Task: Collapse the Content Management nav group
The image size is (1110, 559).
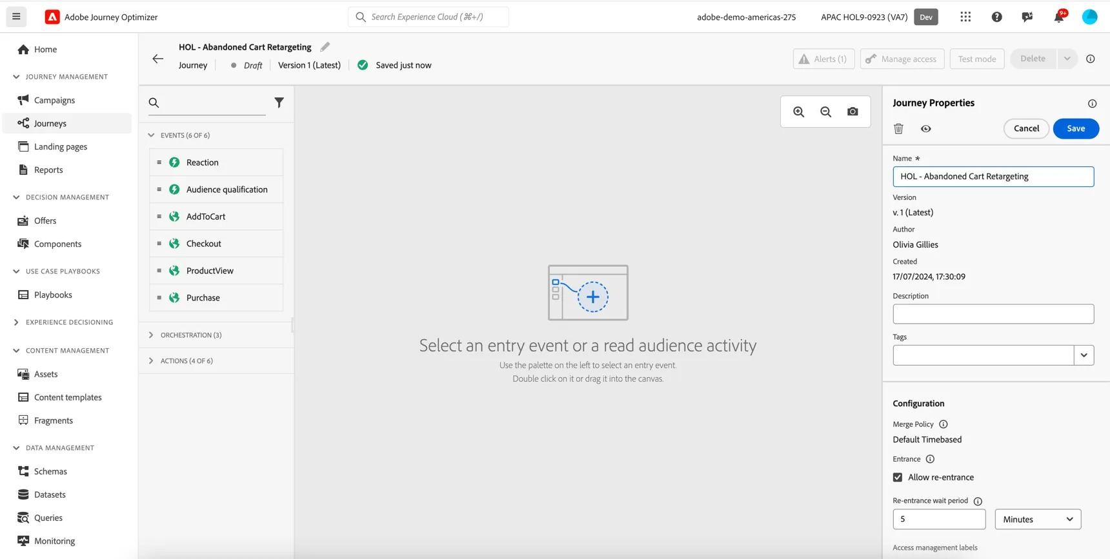Action: point(16,351)
